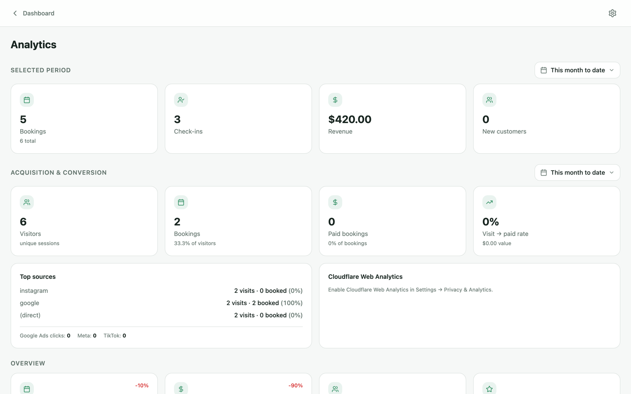Screen dimensions: 631x394
Task: Click the 0% visit to paid rate value
Action: (x=491, y=222)
